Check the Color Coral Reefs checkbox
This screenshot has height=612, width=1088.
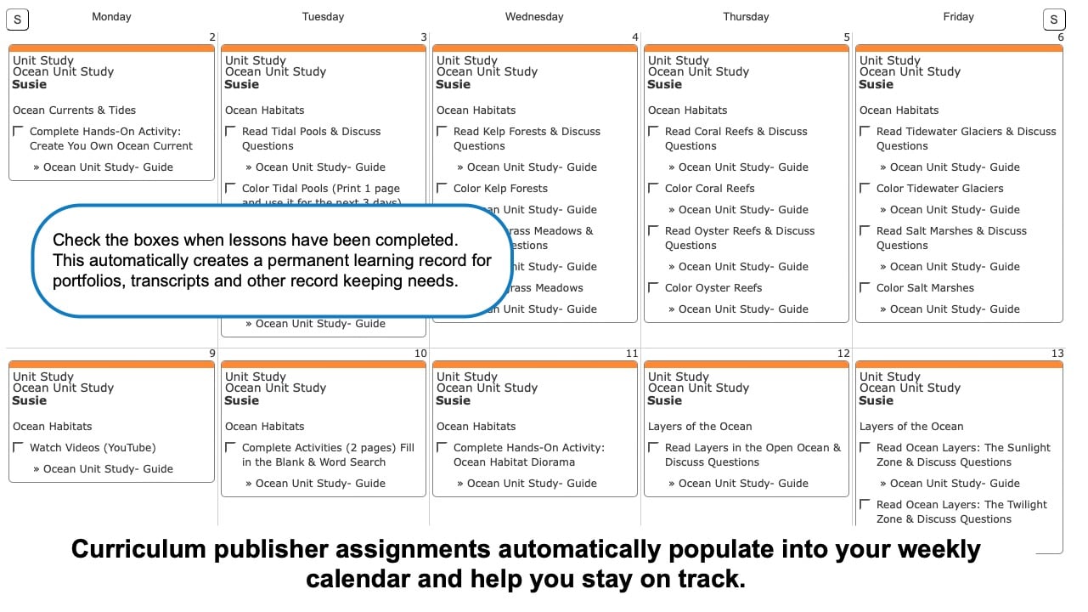[x=653, y=188]
